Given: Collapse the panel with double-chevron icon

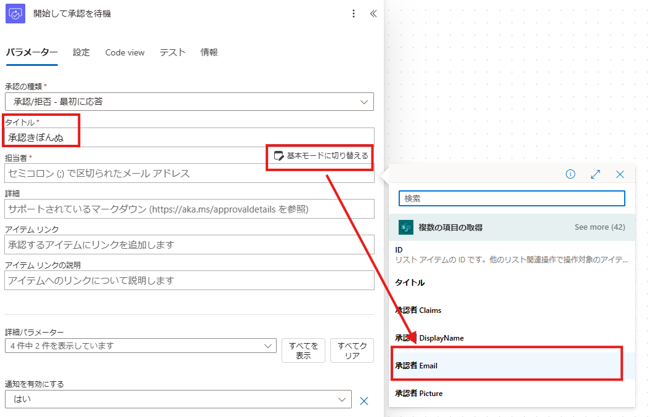Looking at the screenshot, I should click(373, 14).
